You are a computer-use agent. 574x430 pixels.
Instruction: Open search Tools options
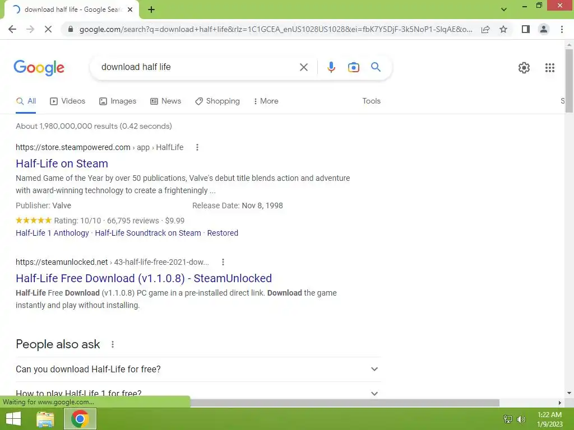click(x=371, y=101)
